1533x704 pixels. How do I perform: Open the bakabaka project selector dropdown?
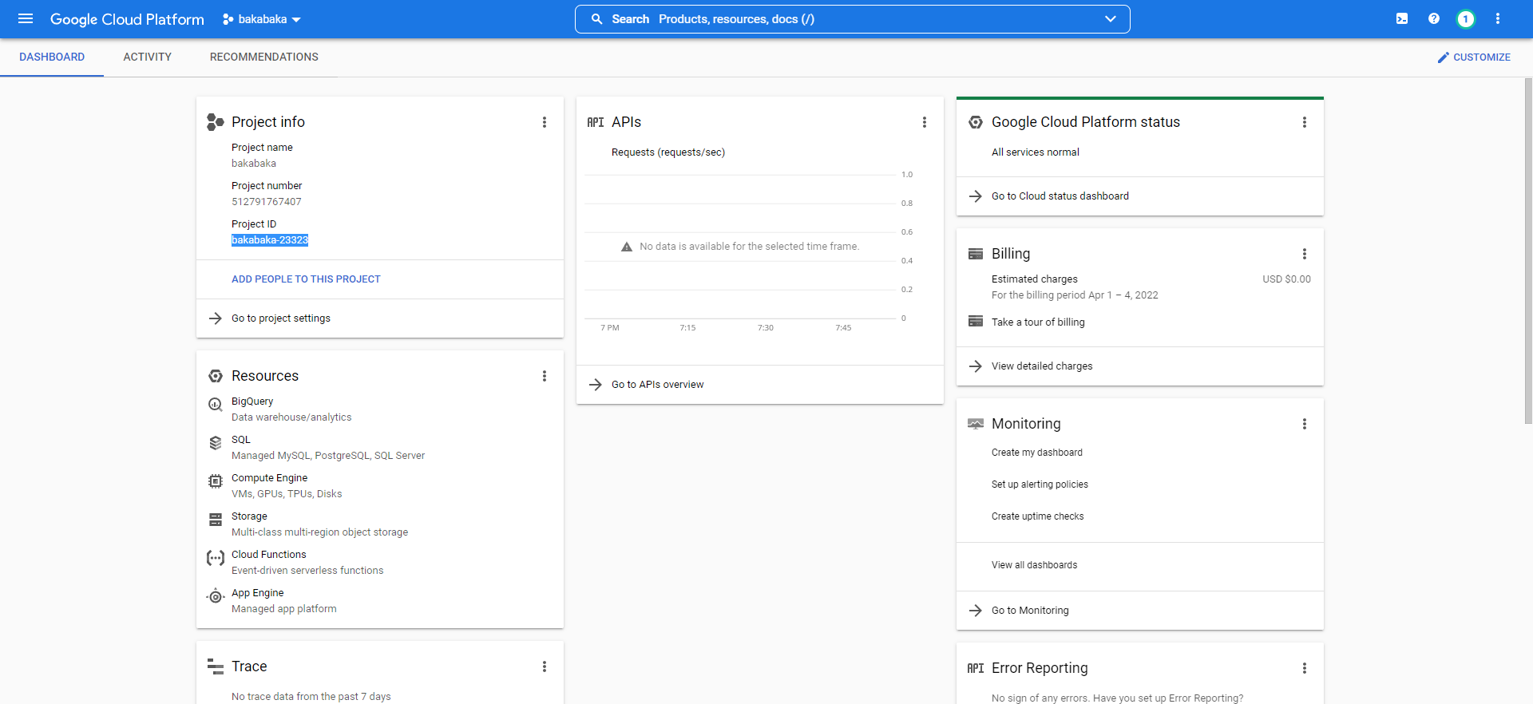click(x=262, y=19)
